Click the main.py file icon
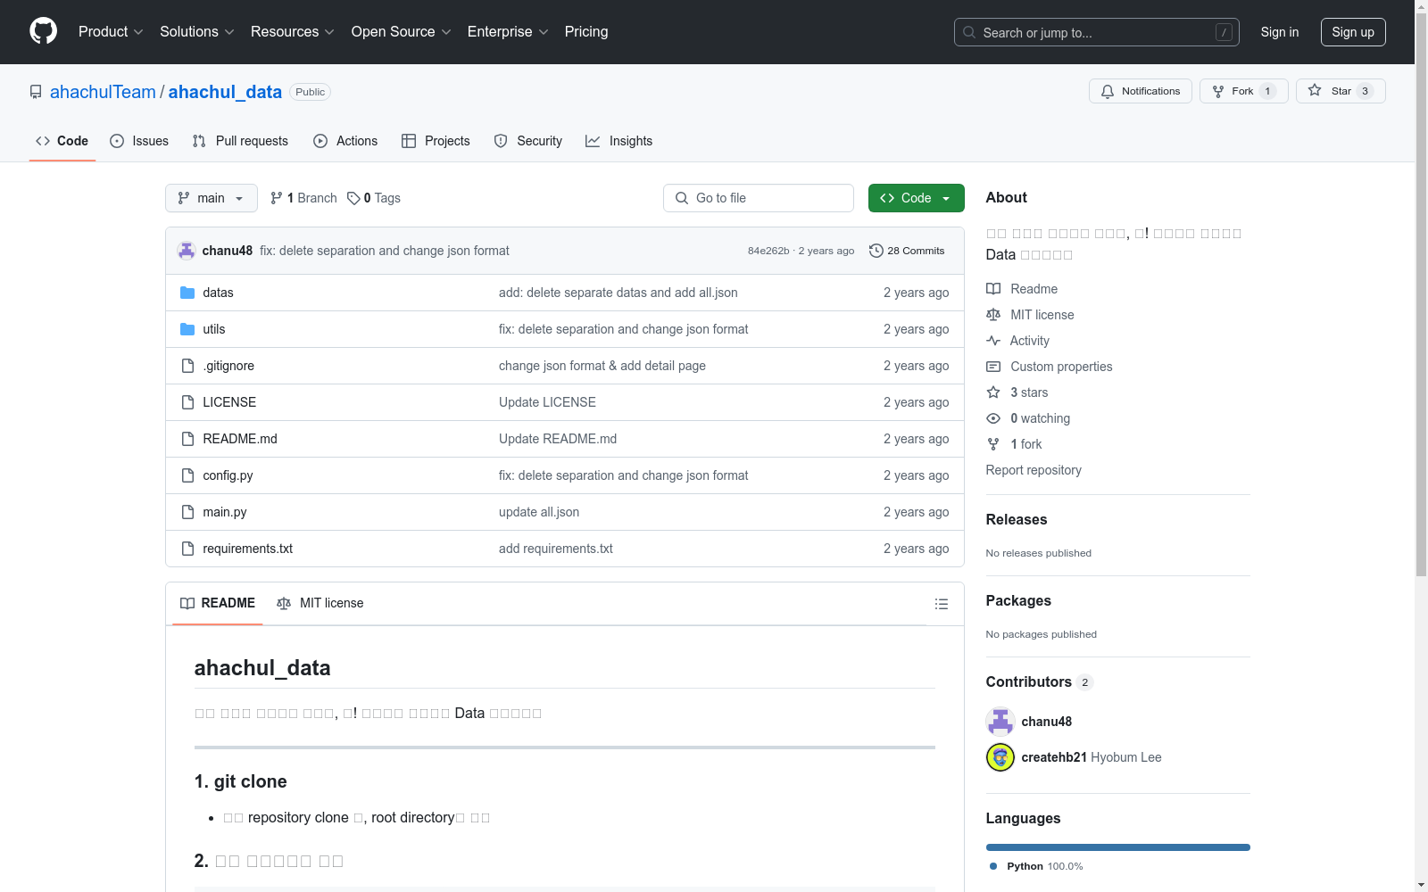 click(x=187, y=512)
